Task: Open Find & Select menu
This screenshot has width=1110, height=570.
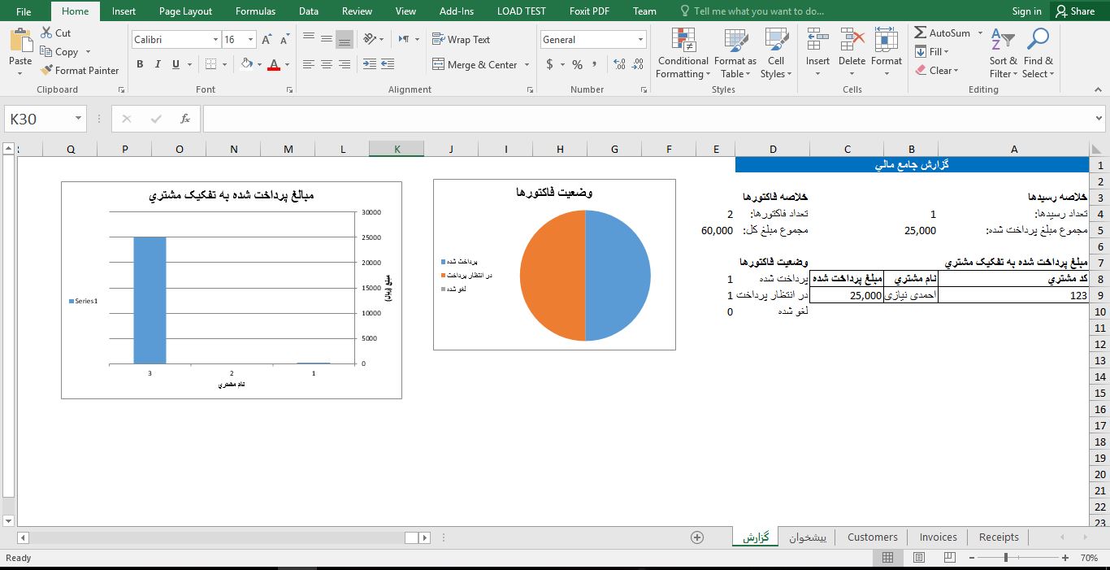Action: (1038, 53)
